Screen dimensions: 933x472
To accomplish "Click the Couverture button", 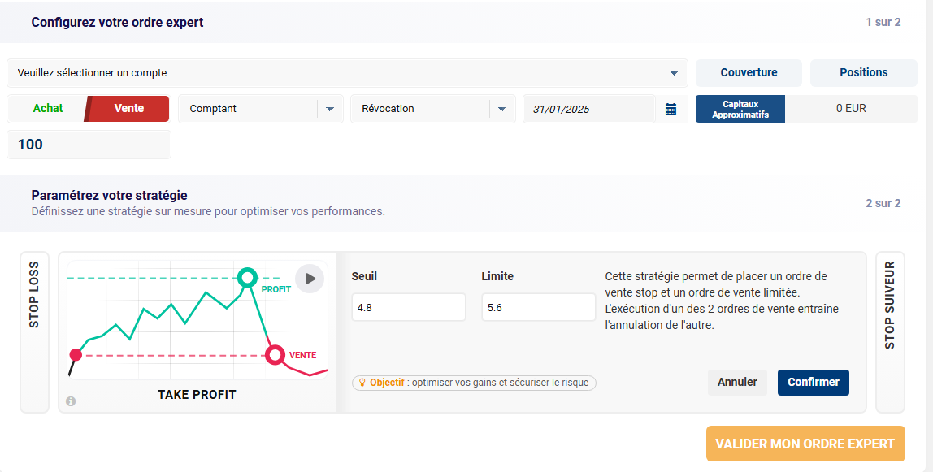I will tap(749, 73).
